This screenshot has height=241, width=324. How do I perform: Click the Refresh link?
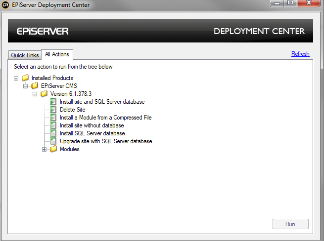(300, 54)
